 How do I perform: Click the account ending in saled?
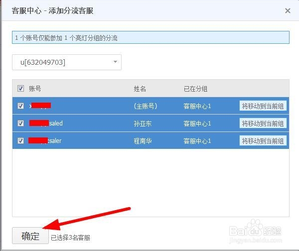tap(46, 123)
